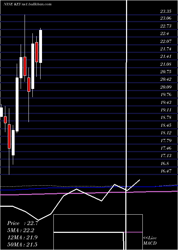
Task: Select the 18.45 price axis label
Action: click(x=166, y=125)
